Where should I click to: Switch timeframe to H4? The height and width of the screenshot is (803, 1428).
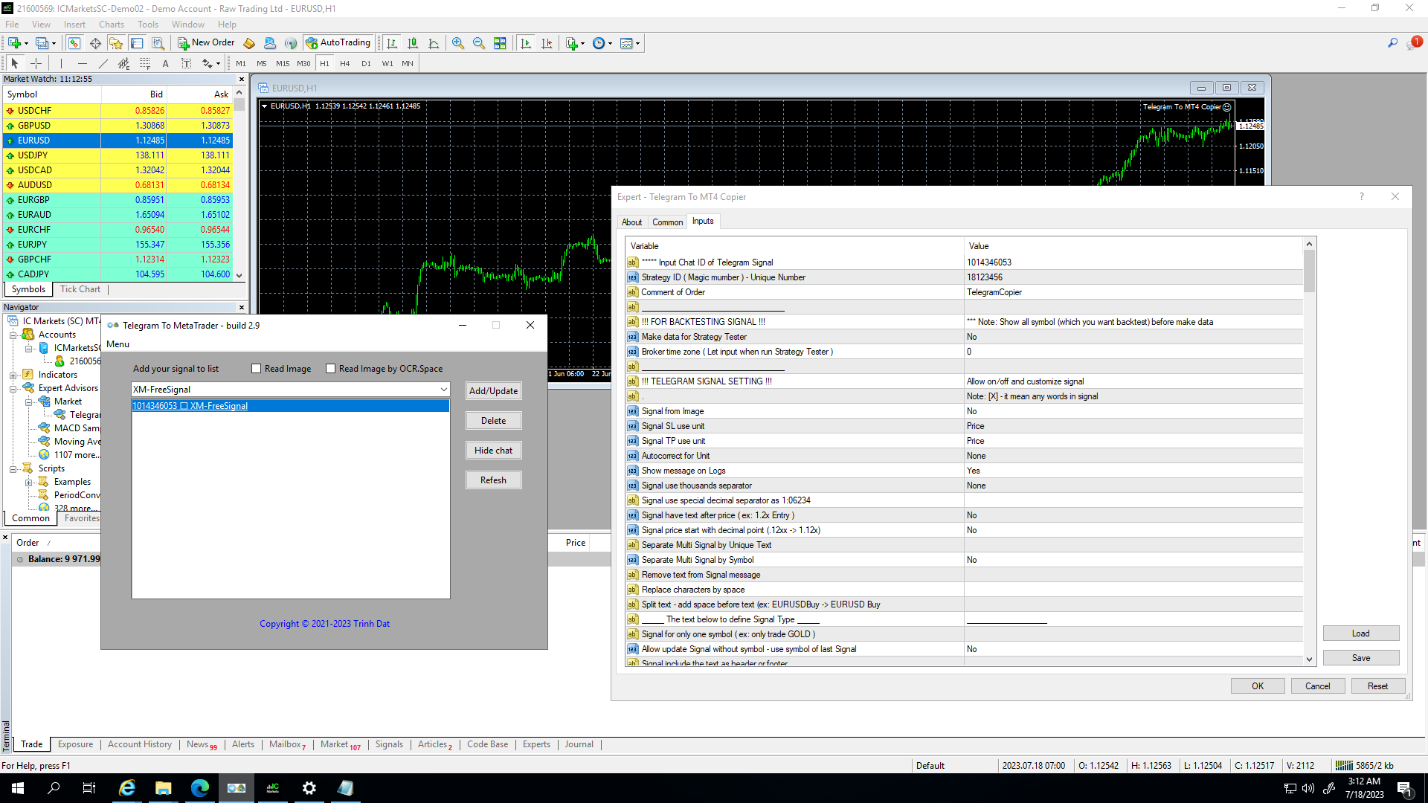click(x=344, y=63)
